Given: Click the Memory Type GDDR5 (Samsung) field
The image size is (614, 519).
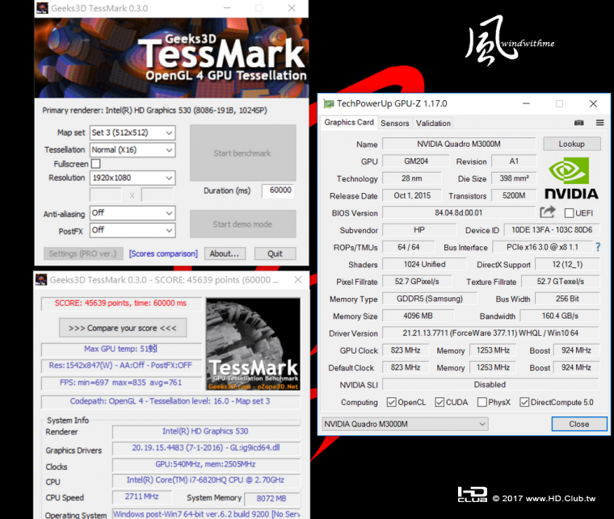Looking at the screenshot, I should pos(430,299).
